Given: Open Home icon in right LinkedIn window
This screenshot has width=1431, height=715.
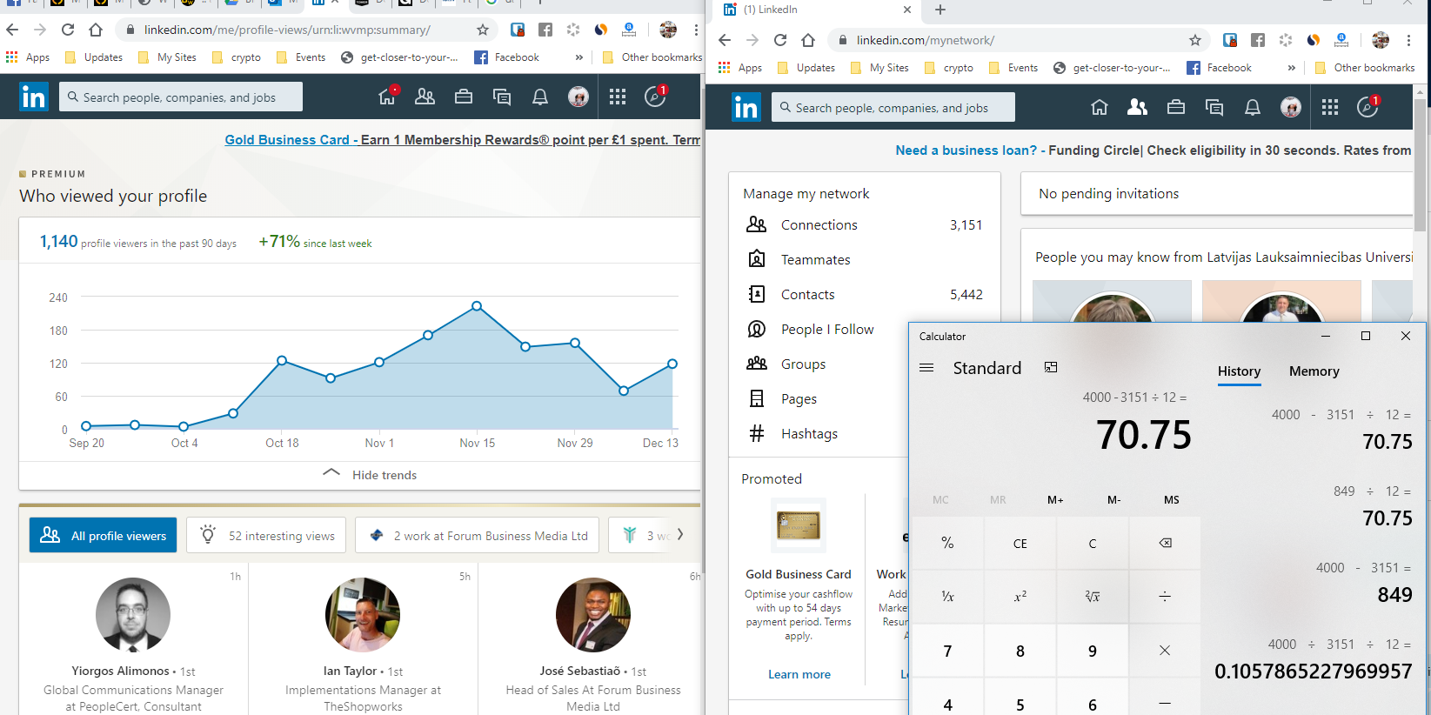Looking at the screenshot, I should (1100, 107).
